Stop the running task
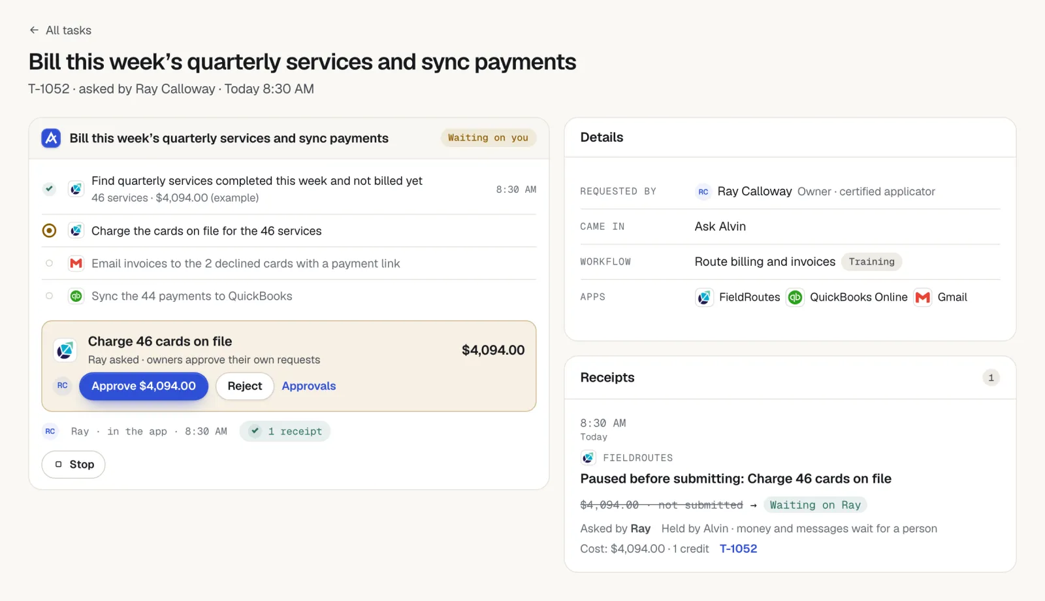Image resolution: width=1045 pixels, height=601 pixels. (x=74, y=464)
